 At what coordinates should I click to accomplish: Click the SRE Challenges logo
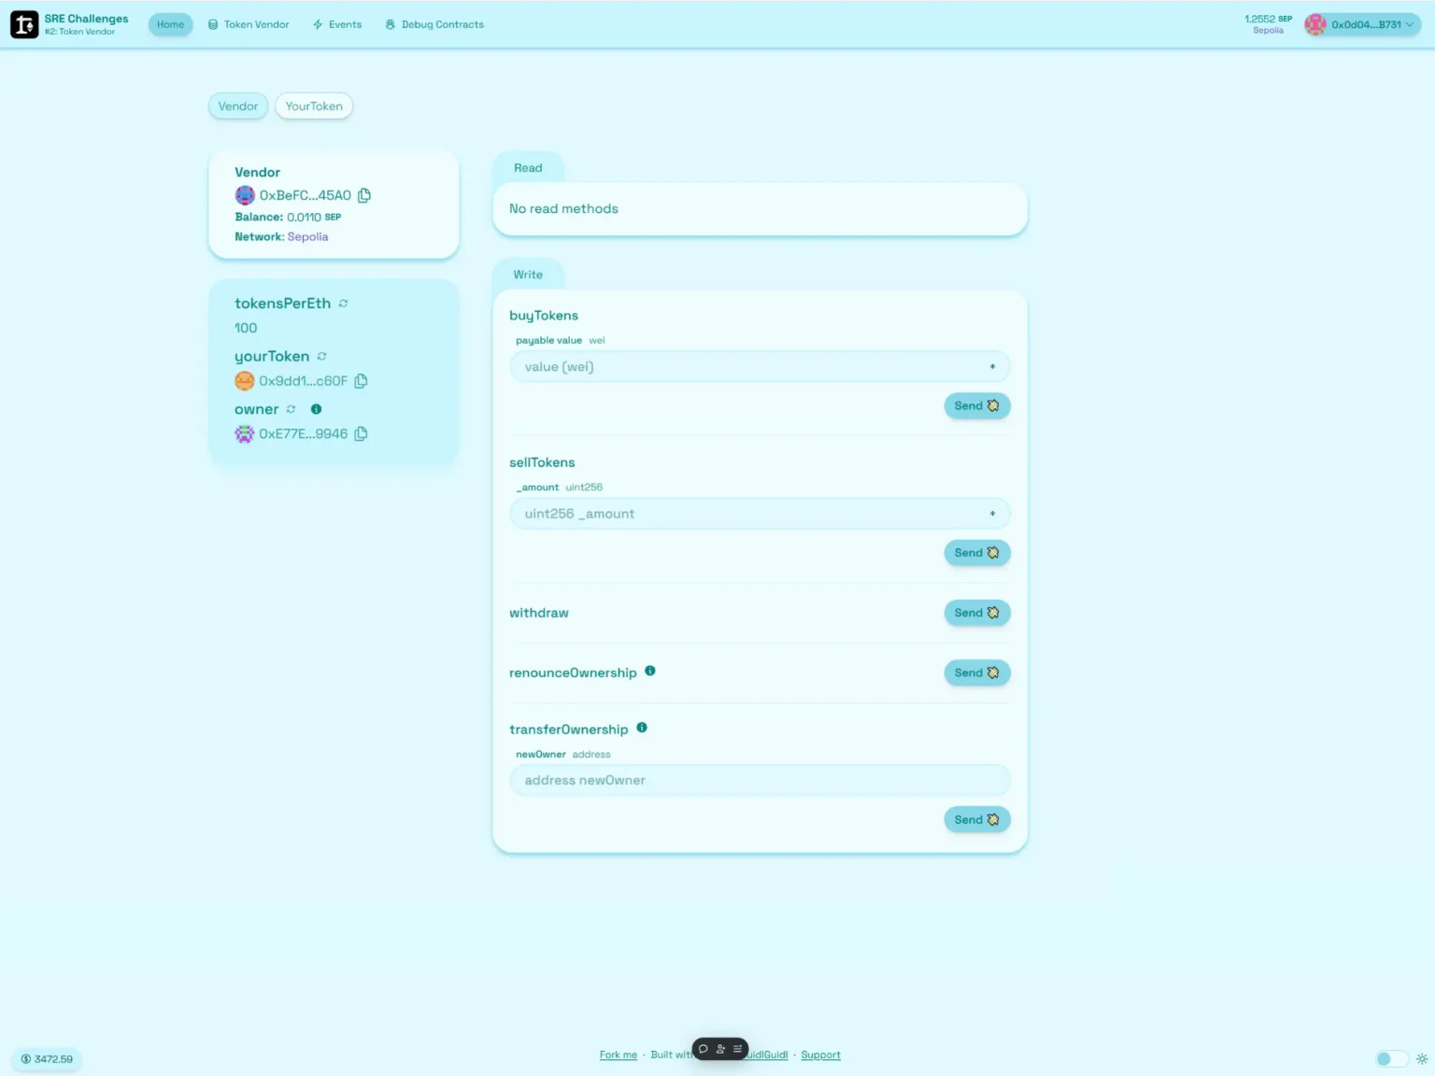click(x=24, y=24)
